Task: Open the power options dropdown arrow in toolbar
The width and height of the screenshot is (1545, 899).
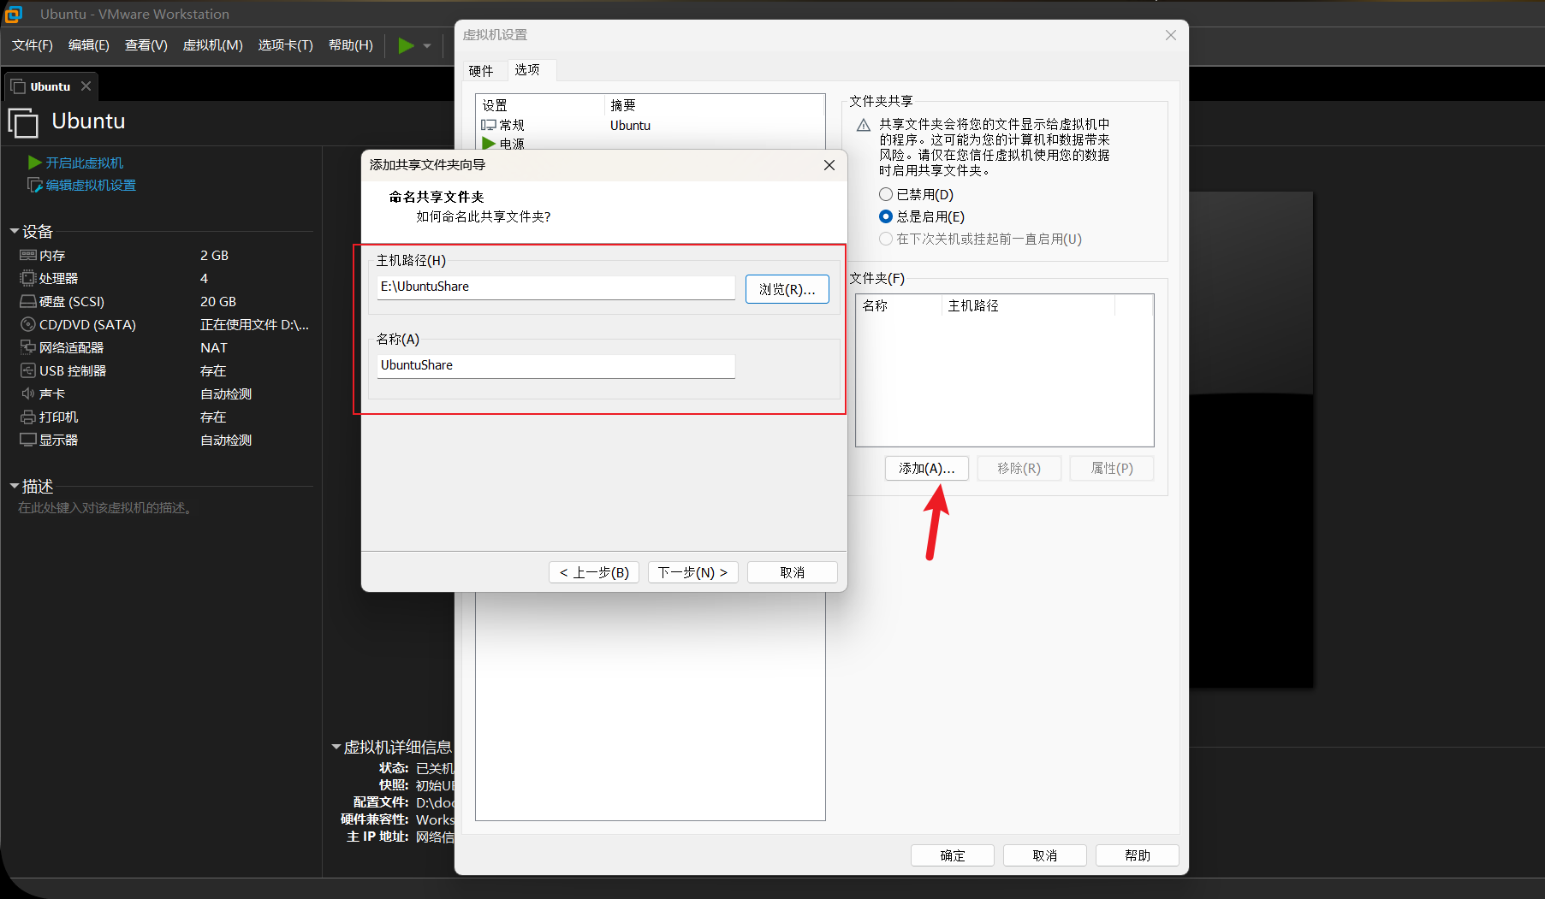Action: 427,46
